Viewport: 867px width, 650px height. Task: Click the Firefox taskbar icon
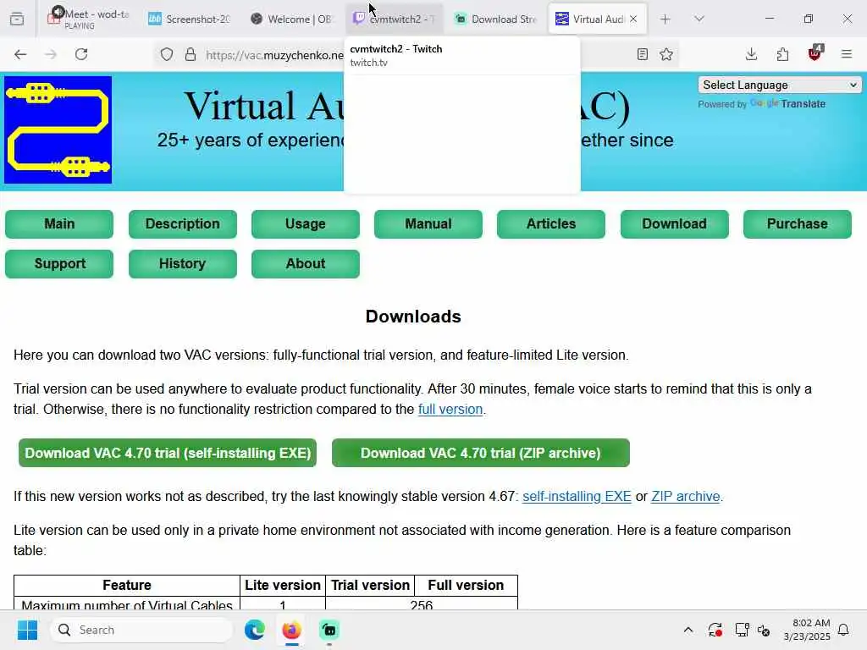pyautogui.click(x=291, y=630)
